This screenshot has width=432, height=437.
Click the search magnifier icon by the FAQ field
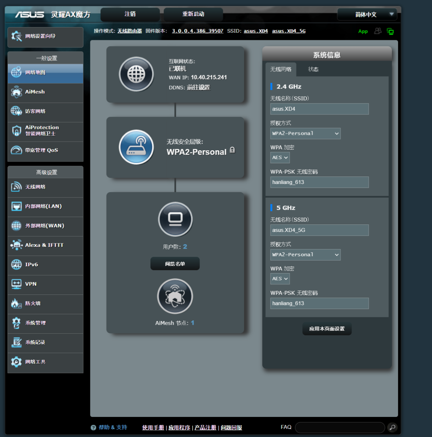tap(392, 427)
